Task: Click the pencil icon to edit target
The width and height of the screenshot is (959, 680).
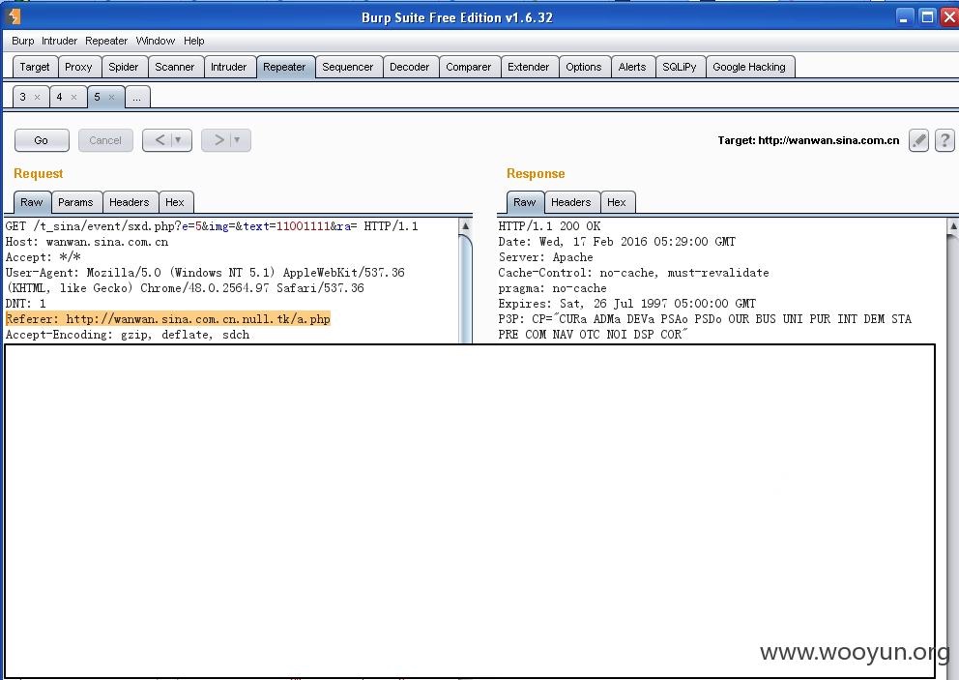Action: tap(918, 140)
